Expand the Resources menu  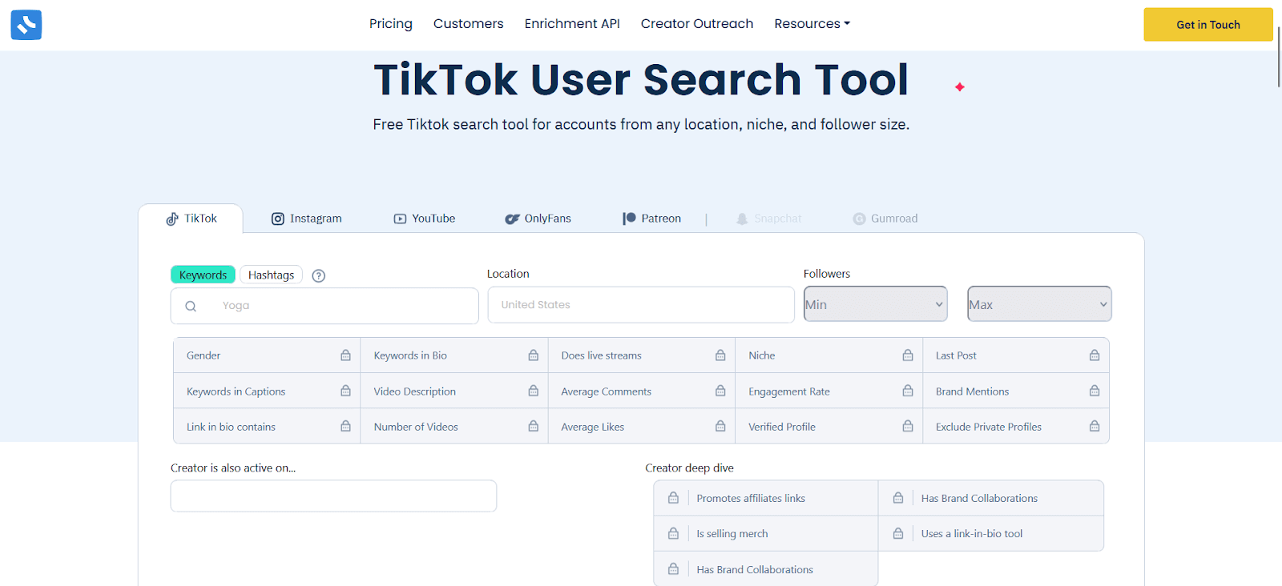(812, 24)
